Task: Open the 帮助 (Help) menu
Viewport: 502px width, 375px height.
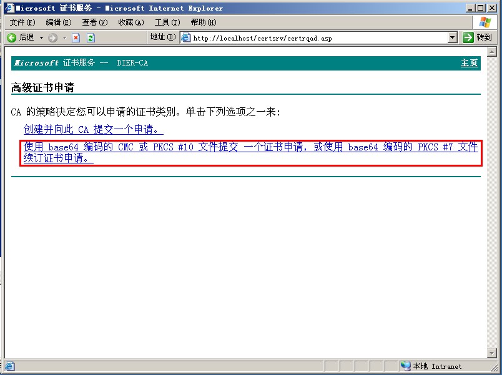Action: [203, 22]
